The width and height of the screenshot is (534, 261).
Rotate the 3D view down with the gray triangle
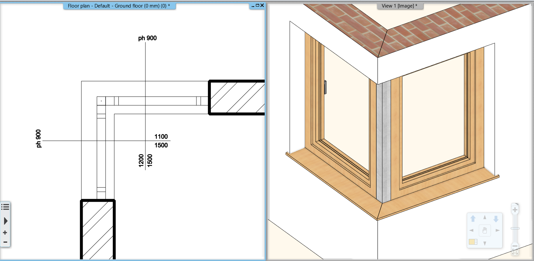click(x=485, y=243)
